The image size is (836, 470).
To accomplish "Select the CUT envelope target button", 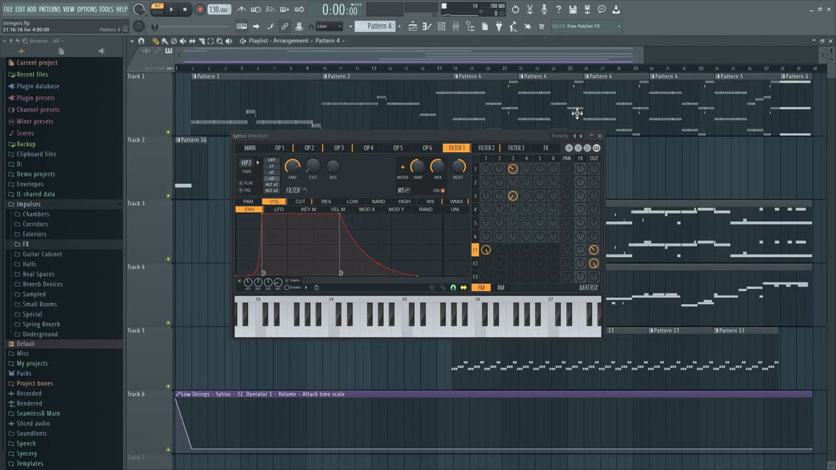I will [x=300, y=202].
